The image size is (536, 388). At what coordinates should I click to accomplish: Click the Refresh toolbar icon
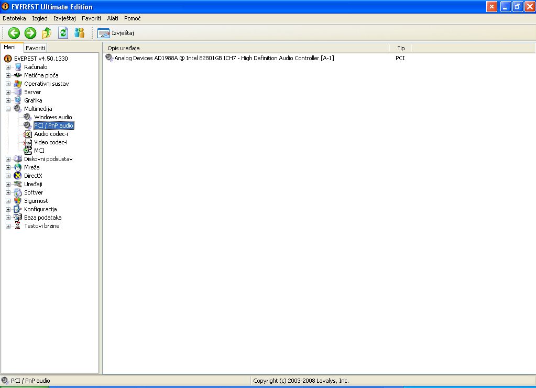tap(63, 33)
